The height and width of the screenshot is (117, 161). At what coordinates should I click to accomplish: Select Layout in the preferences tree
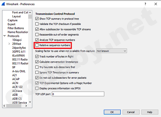tap(16, 16)
